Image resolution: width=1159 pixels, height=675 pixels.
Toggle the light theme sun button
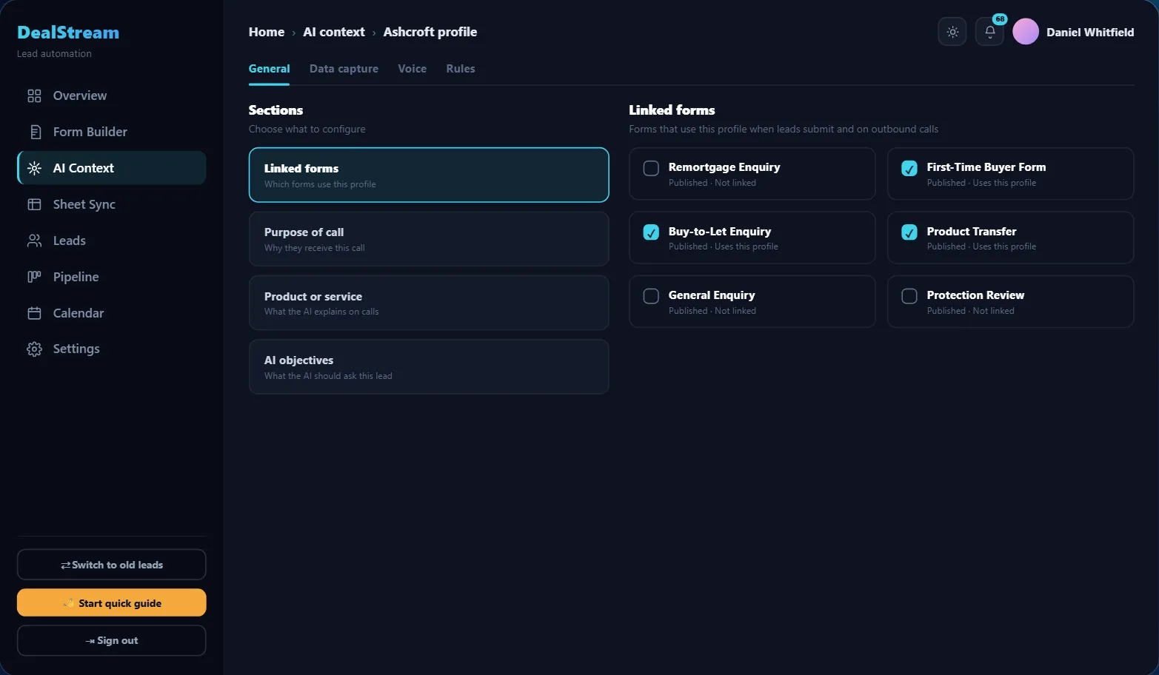[x=952, y=32]
